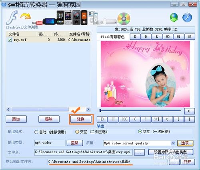200x170 pixels.
Task: Click the preview seek slider track
Action: pos(140,111)
